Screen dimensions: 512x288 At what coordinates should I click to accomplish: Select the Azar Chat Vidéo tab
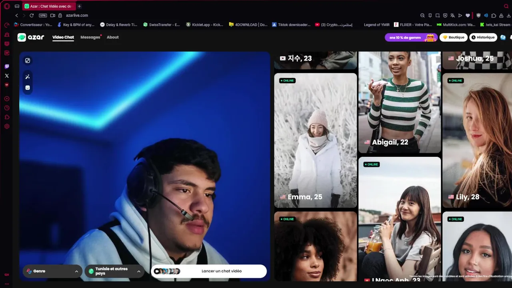(49, 6)
